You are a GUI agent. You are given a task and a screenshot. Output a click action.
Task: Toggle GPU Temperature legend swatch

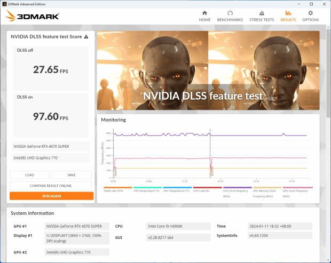tap(178, 187)
